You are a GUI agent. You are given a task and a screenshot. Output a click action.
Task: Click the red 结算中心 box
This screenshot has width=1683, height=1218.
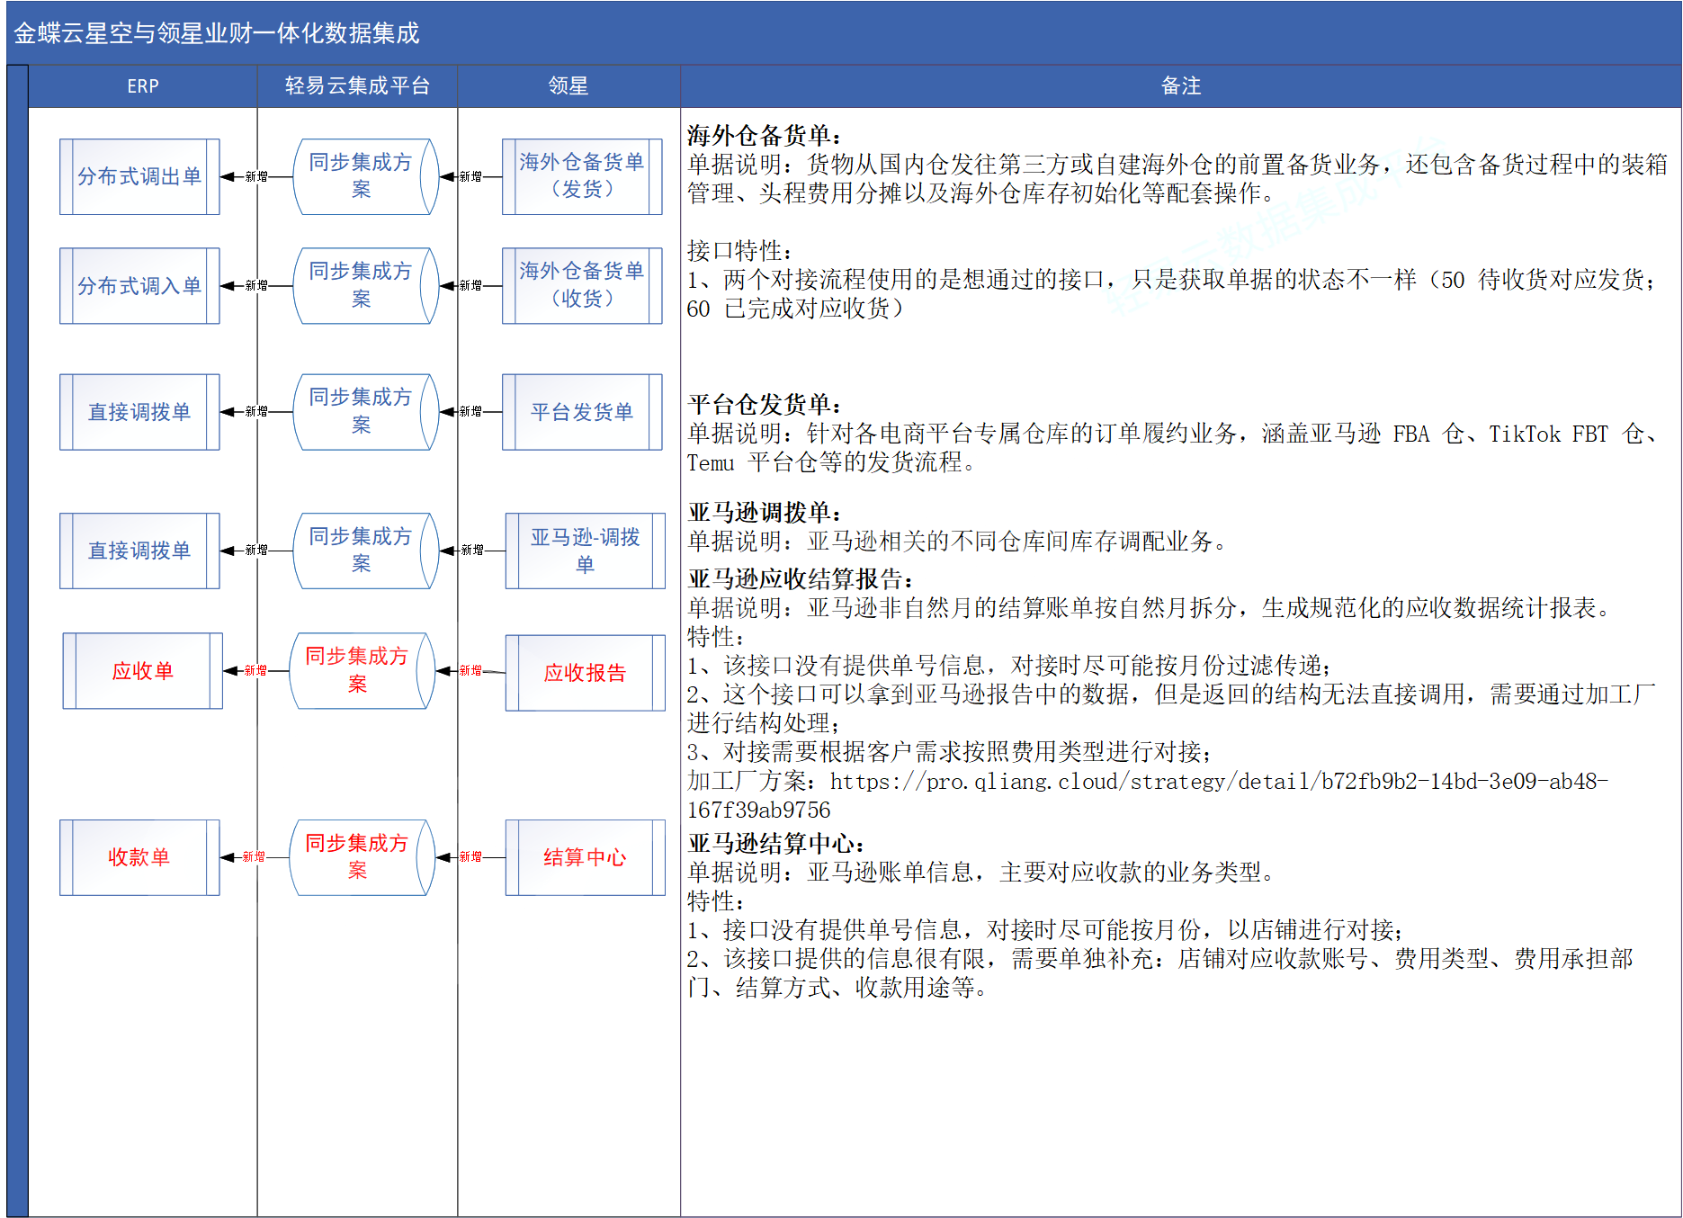[585, 857]
